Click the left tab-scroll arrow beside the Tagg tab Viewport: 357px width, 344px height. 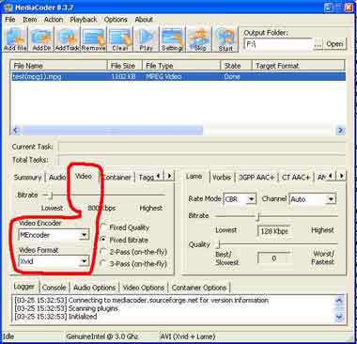[159, 176]
